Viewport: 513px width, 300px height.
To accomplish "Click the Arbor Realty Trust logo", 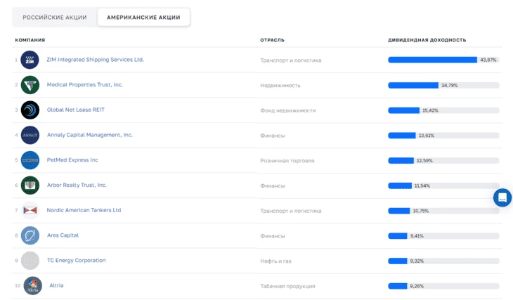I will pyautogui.click(x=30, y=185).
